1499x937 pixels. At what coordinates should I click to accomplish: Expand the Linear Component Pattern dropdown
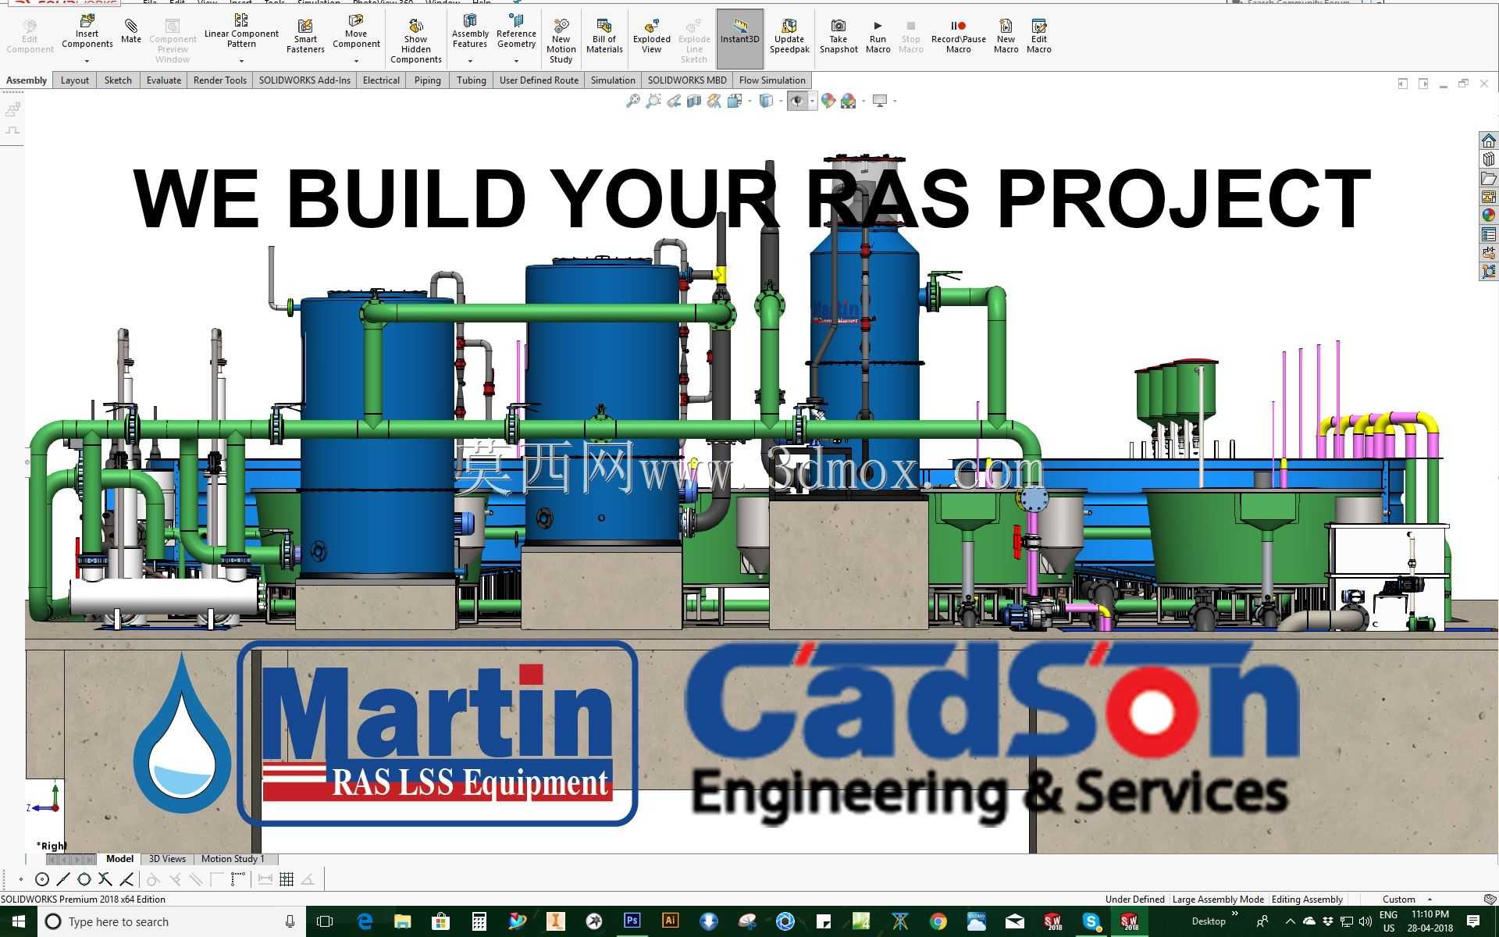coord(241,61)
